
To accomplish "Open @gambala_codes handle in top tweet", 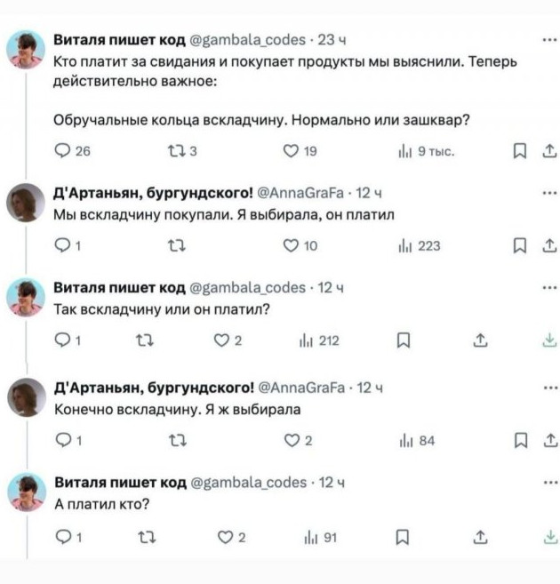I will (x=248, y=38).
